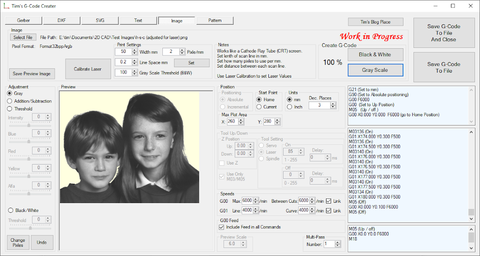Click the Undo button
This screenshot has height=256, width=480.
click(42, 243)
